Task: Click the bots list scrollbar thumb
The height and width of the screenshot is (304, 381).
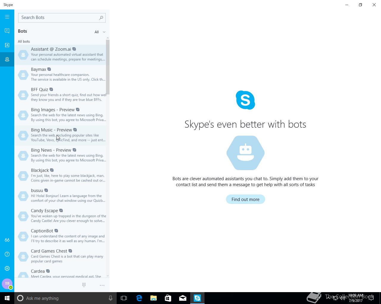Action: point(108,67)
